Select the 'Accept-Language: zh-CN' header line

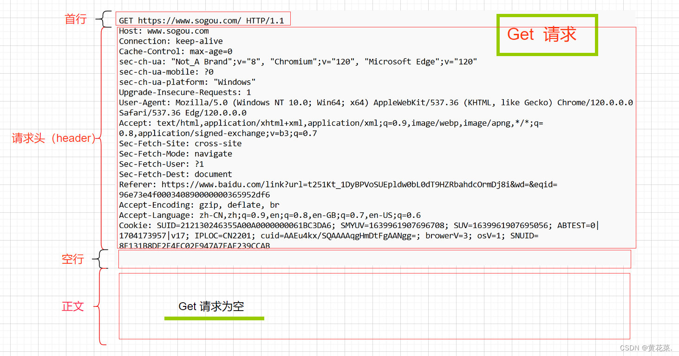tap(270, 215)
